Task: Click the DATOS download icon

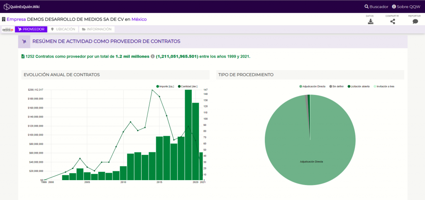Action: point(370,22)
